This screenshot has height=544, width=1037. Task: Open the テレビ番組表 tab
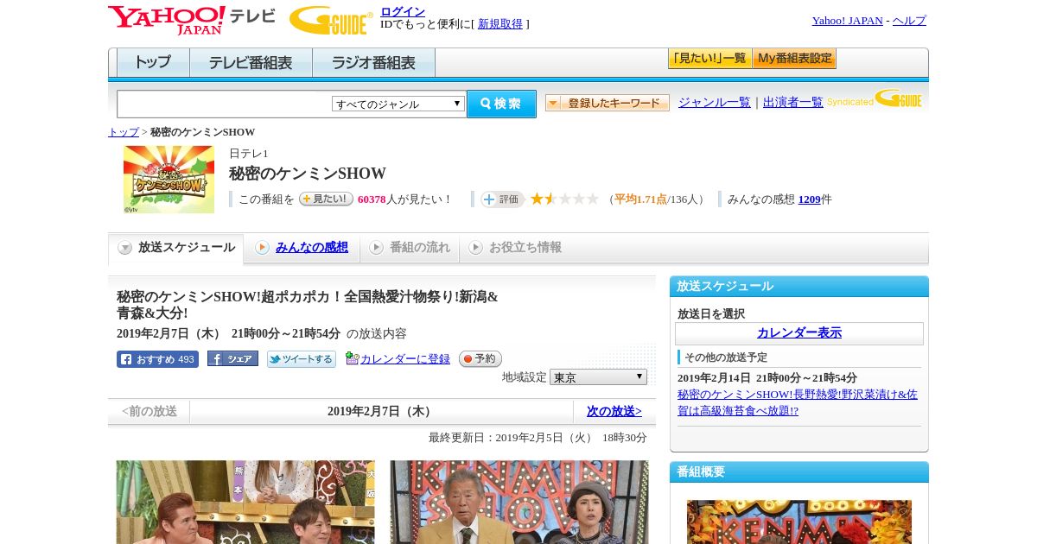click(x=251, y=63)
